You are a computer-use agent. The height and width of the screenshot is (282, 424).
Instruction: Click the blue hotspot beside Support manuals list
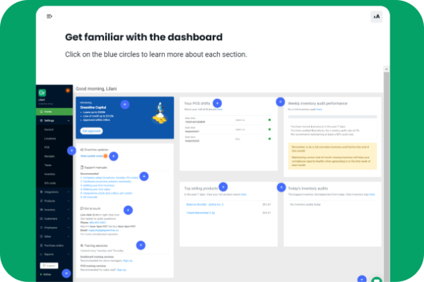point(144,176)
